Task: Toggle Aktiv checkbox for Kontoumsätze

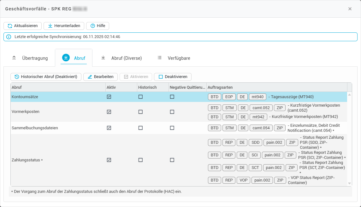Action: pos(109,97)
